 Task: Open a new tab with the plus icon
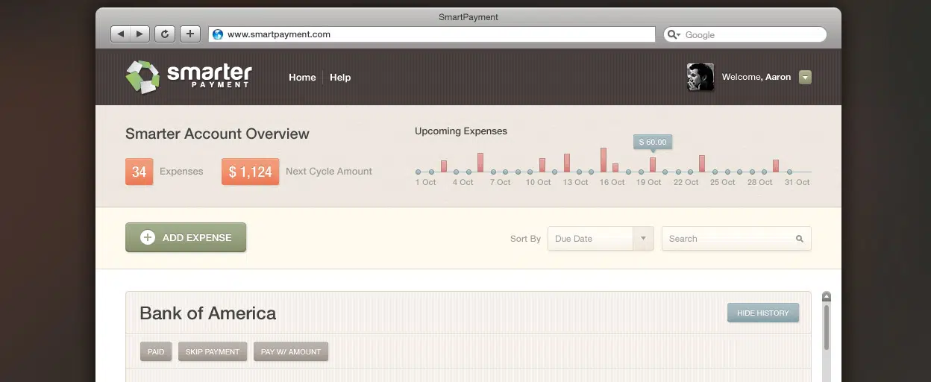(189, 34)
